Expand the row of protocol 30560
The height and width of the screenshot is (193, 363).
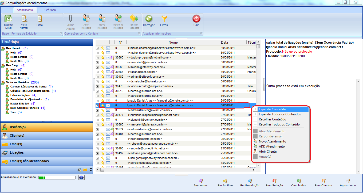coord(97,58)
